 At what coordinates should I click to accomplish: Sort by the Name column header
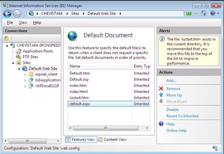tap(100, 66)
